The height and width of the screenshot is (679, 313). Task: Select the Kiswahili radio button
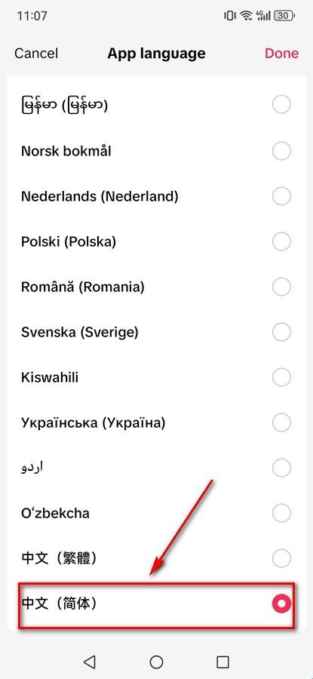(281, 377)
